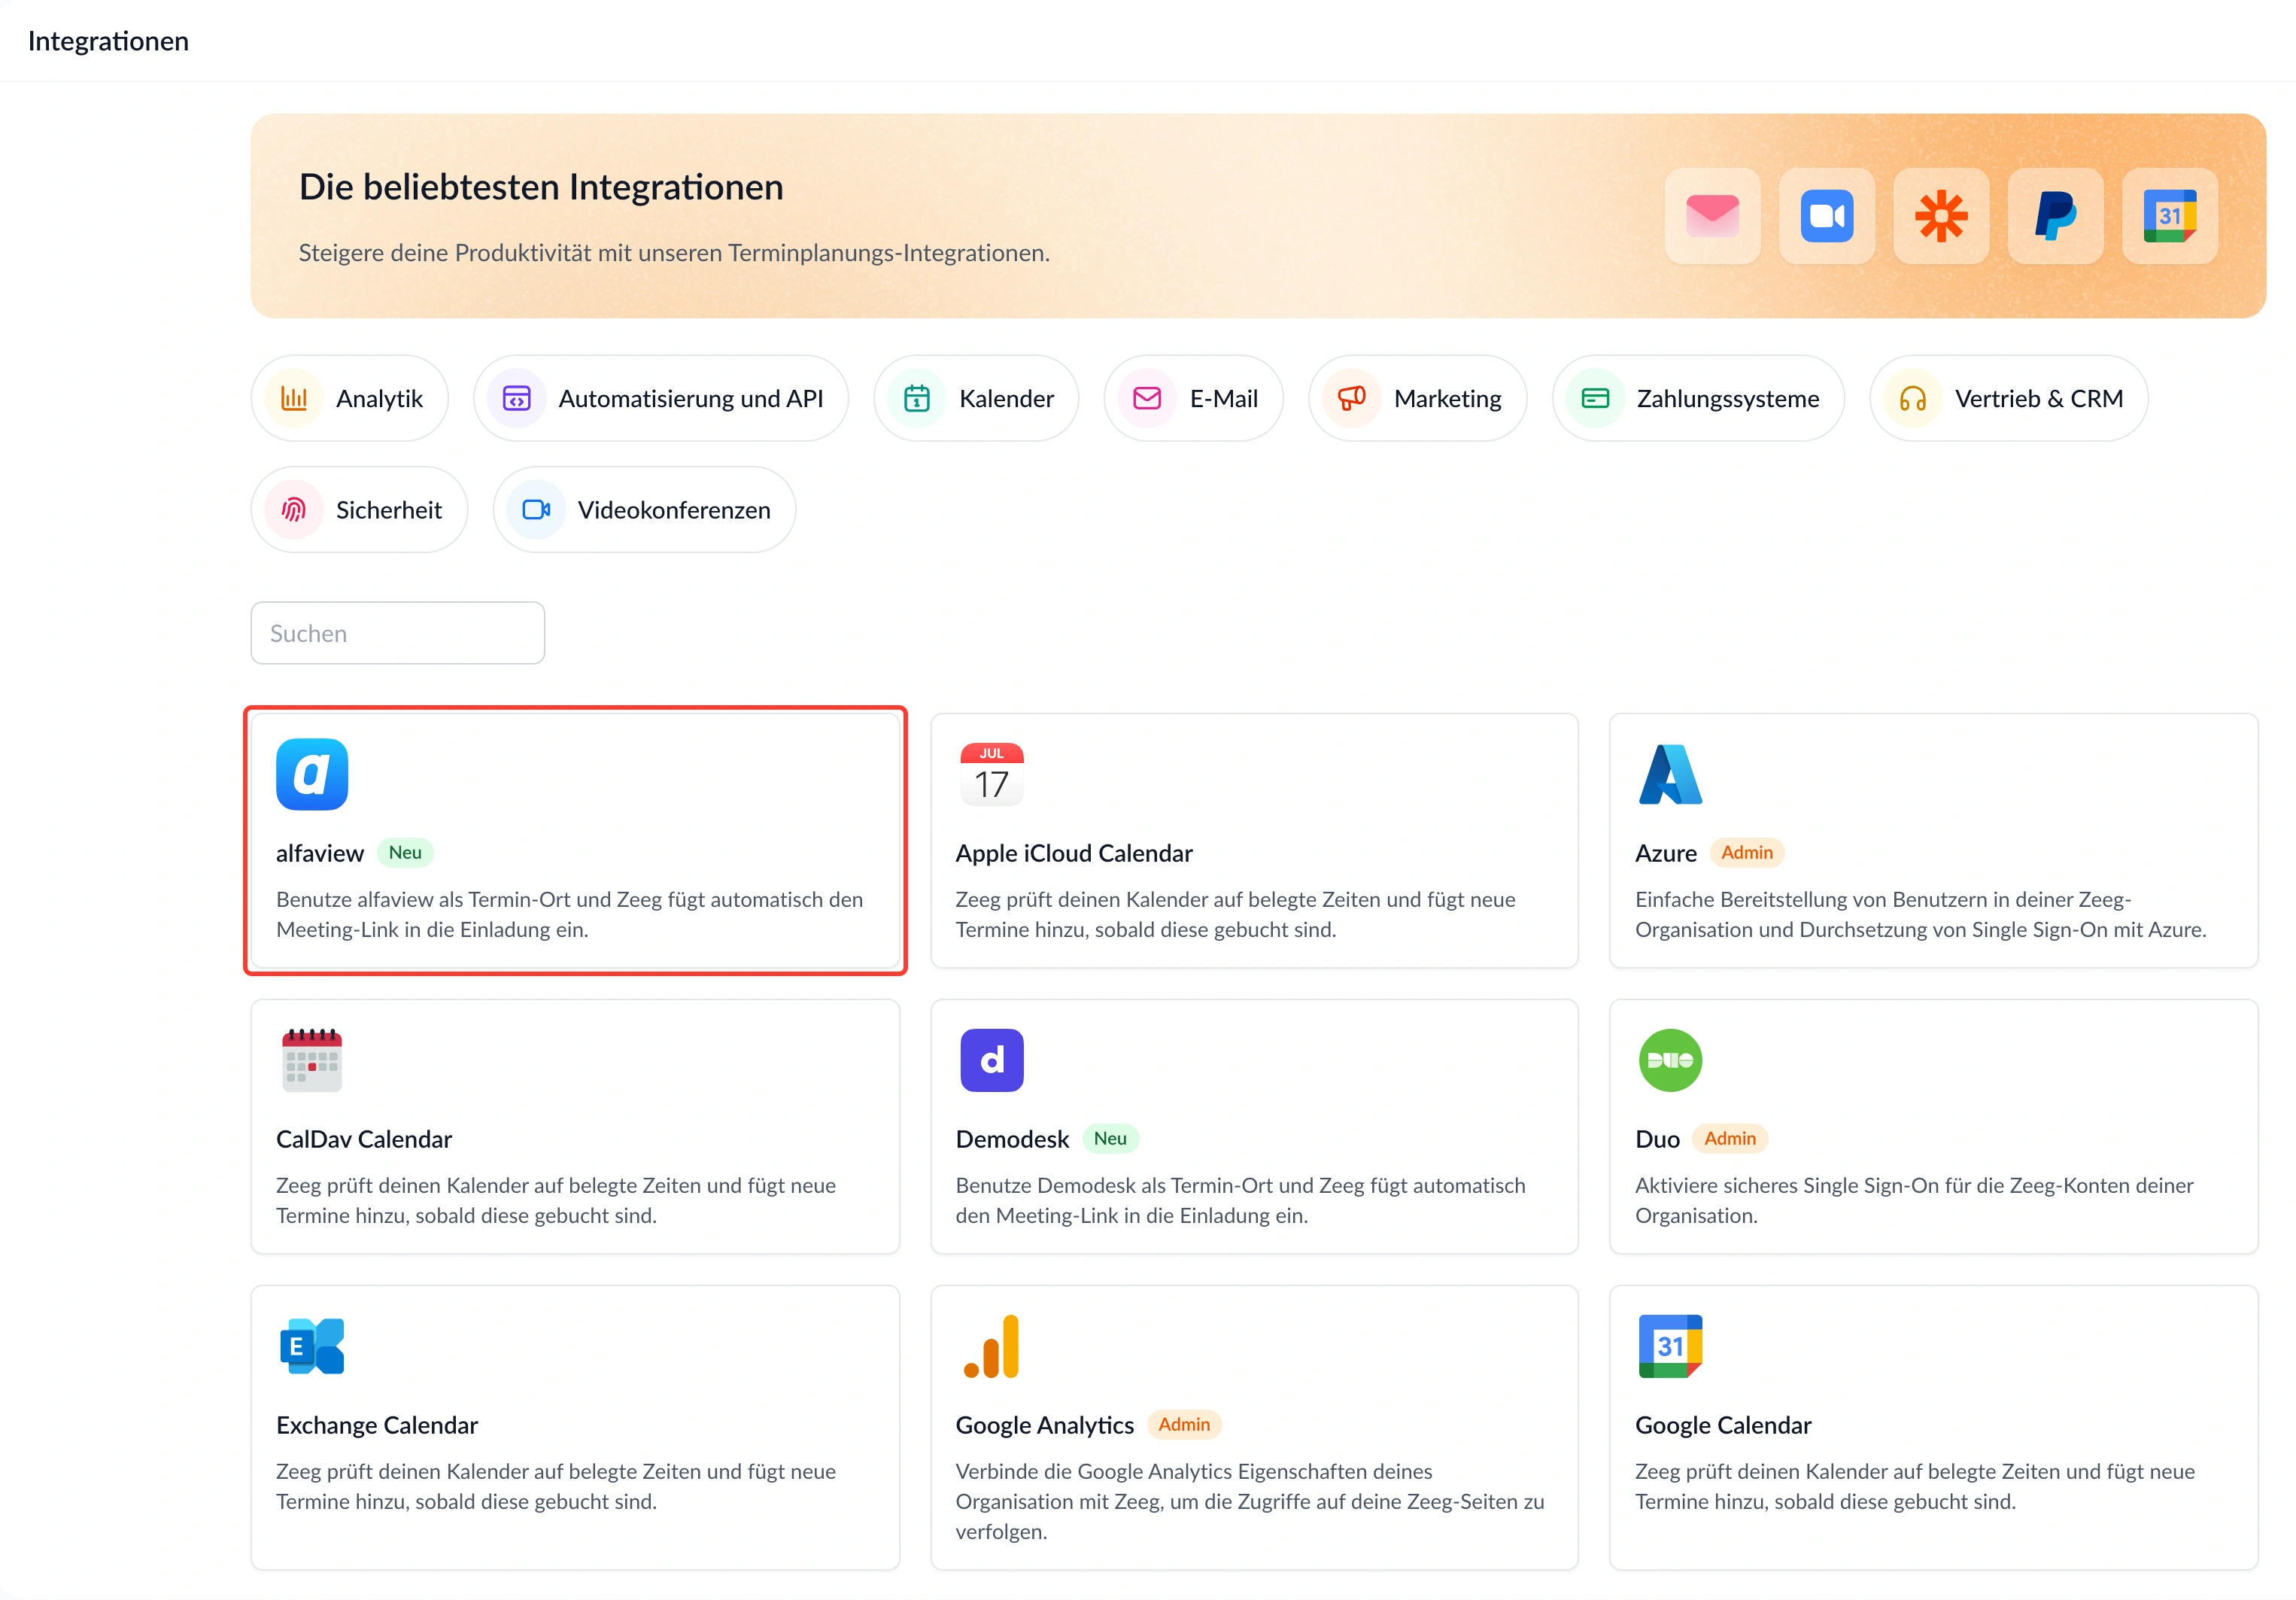Select Zahlungssysteme category filter
Viewport: 2296px width, 1600px height.
(1698, 398)
